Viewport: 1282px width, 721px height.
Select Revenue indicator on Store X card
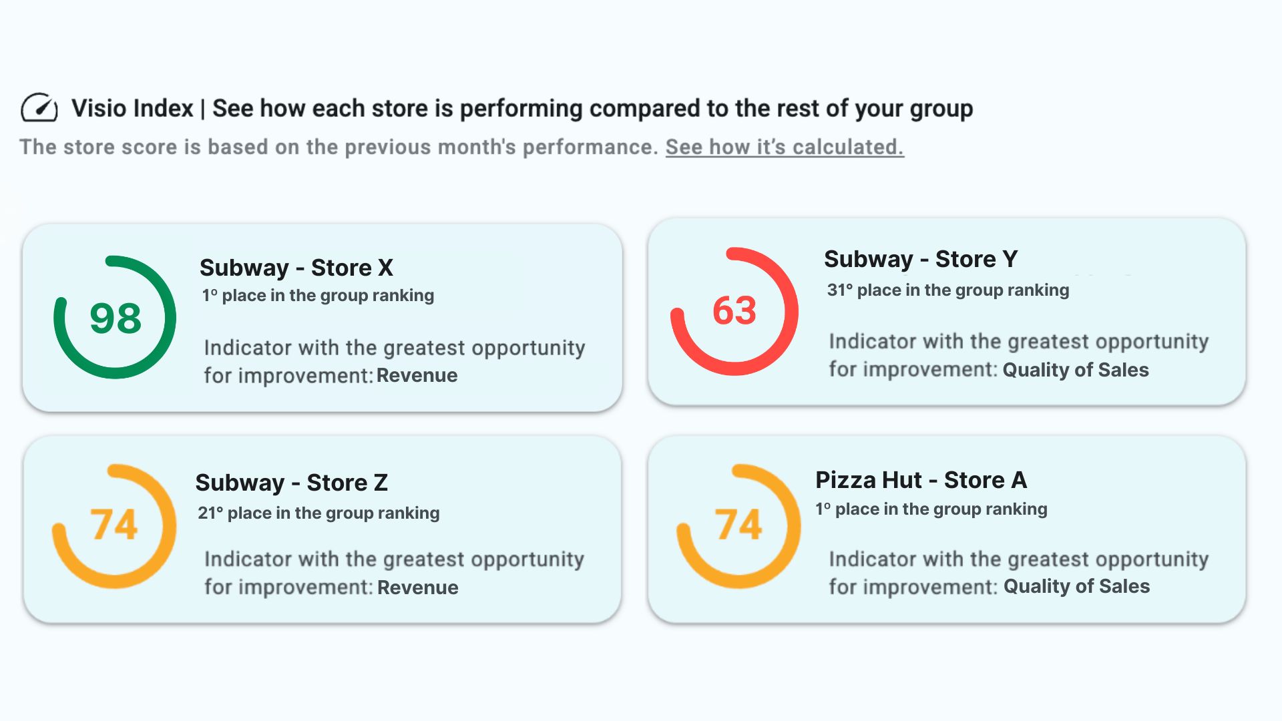tap(417, 376)
